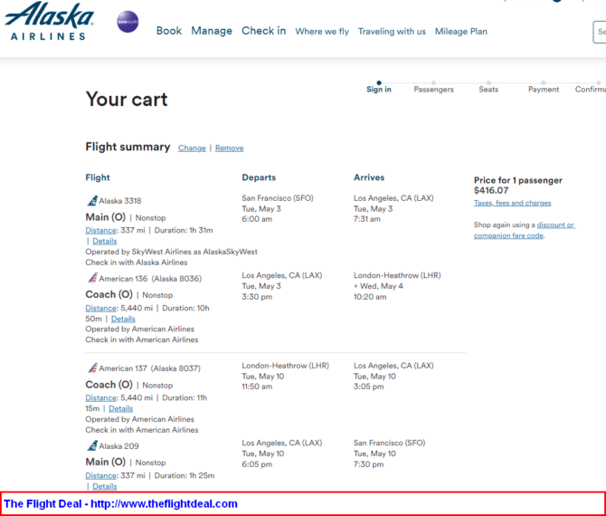Open Distance link for American 136

[100, 309]
